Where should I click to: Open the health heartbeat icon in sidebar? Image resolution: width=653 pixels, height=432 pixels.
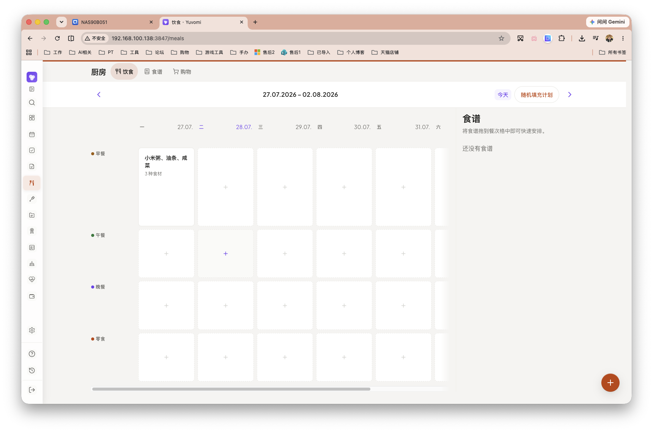point(32,279)
